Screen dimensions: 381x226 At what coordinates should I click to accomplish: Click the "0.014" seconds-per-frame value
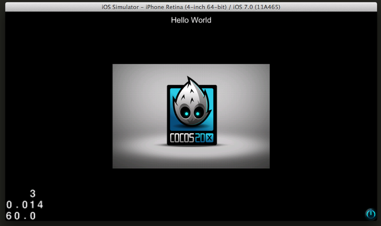(24, 205)
